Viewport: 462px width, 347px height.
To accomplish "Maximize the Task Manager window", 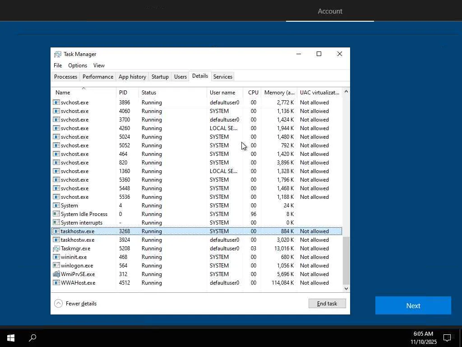I will 319,54.
